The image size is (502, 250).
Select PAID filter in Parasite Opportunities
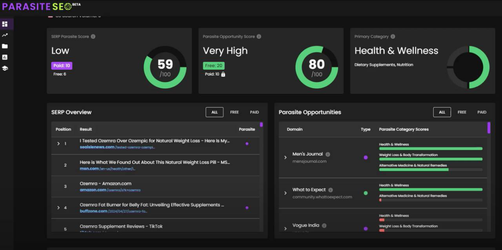(x=482, y=112)
